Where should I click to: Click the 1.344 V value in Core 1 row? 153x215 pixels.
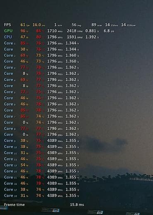[x=72, y=43]
